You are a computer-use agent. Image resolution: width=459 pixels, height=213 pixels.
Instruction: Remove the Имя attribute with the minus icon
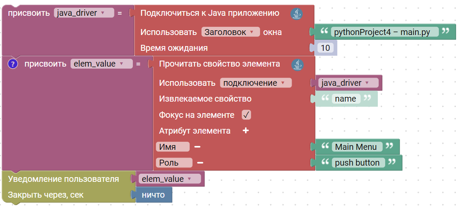point(197,146)
